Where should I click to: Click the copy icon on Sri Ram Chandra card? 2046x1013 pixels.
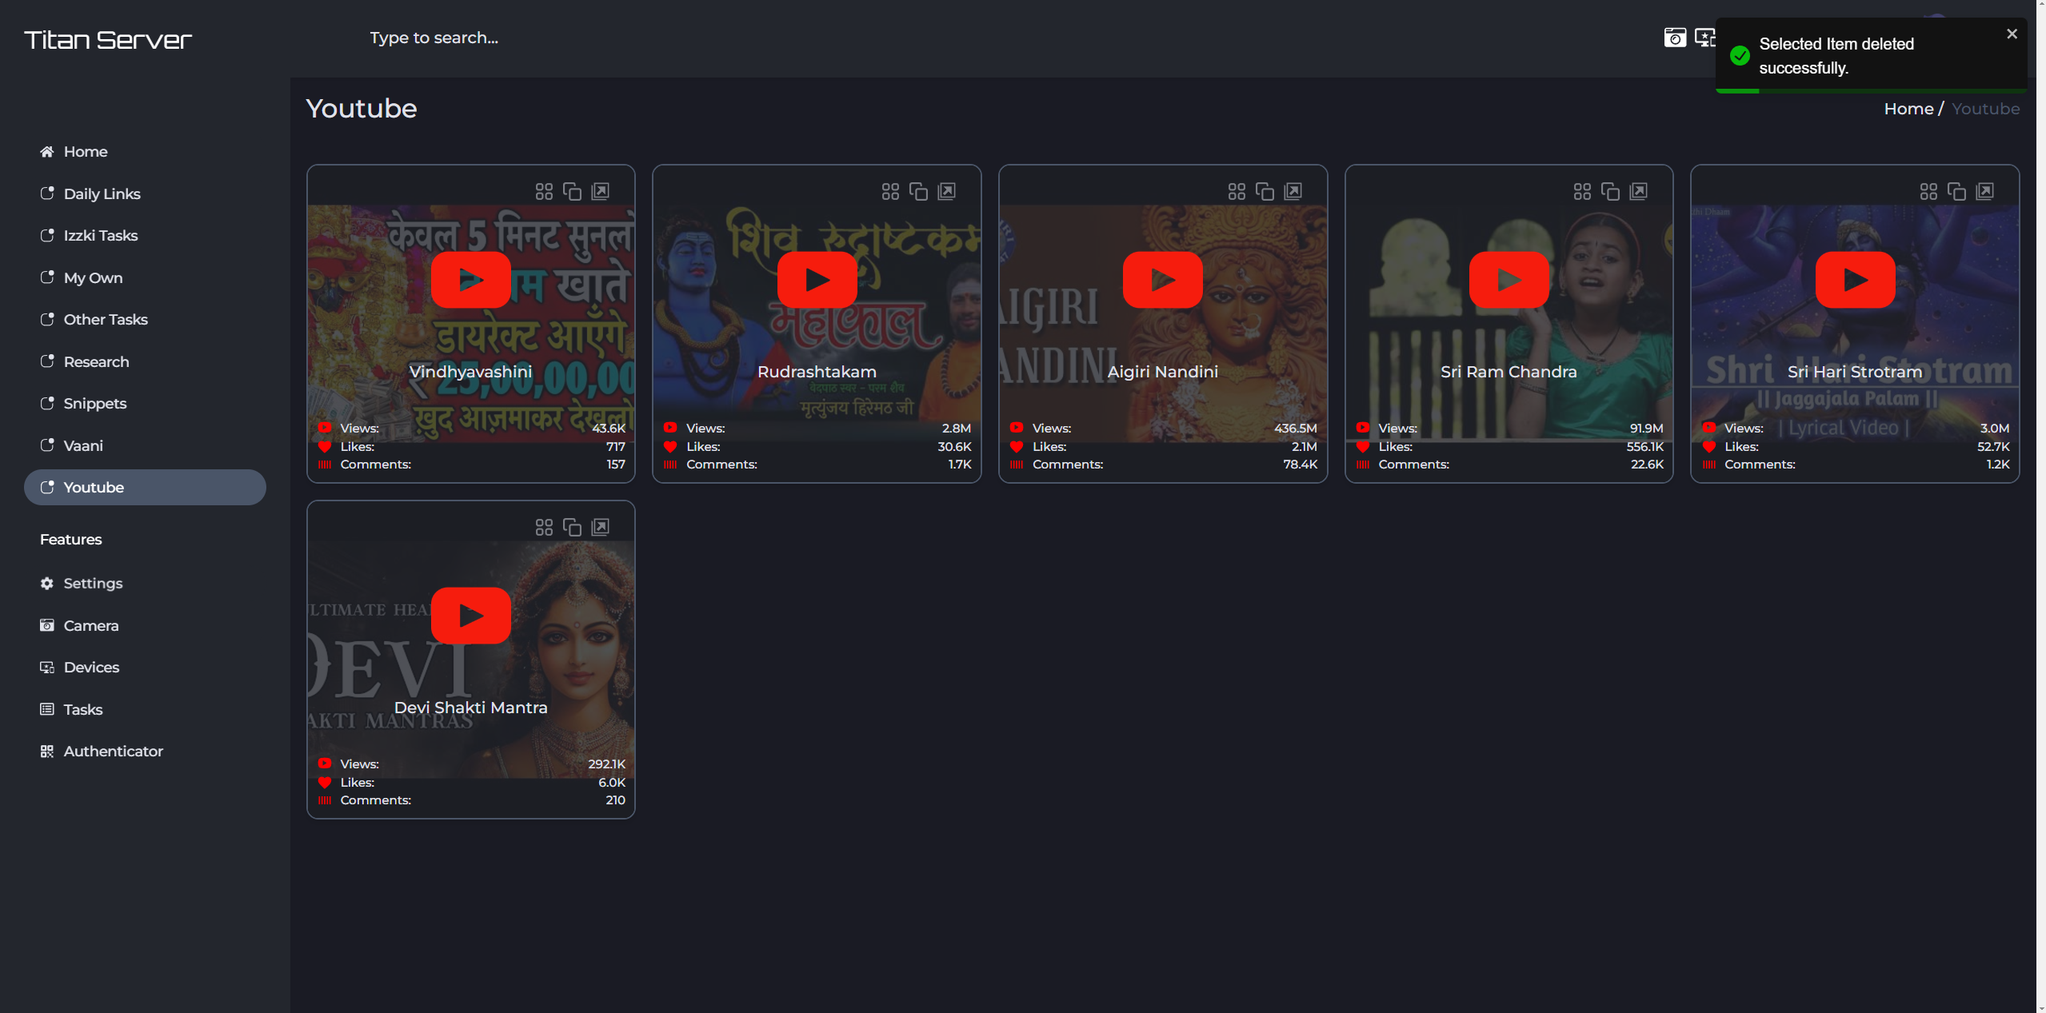(1610, 191)
